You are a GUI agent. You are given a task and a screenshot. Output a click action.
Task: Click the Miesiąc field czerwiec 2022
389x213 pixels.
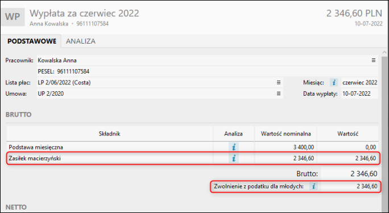click(360, 83)
